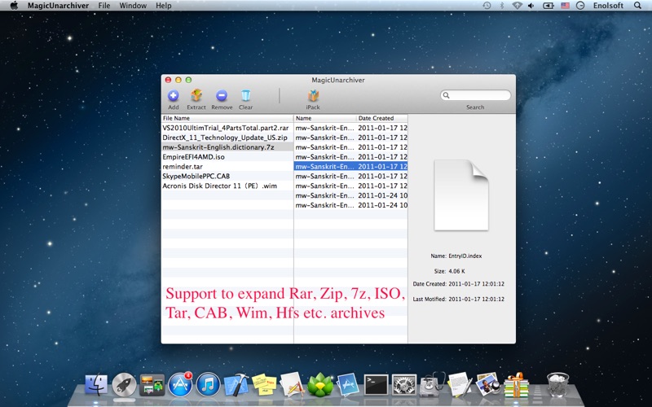This screenshot has height=407, width=652.
Task: Click the EntryID.index name value
Action: coord(465,256)
